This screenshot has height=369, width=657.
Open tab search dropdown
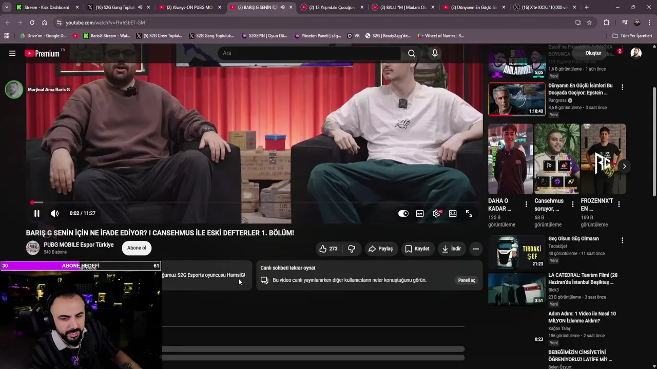tap(6, 7)
